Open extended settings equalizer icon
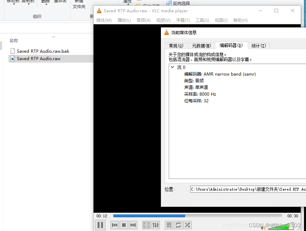The width and height of the screenshot is (306, 231). (156, 225)
